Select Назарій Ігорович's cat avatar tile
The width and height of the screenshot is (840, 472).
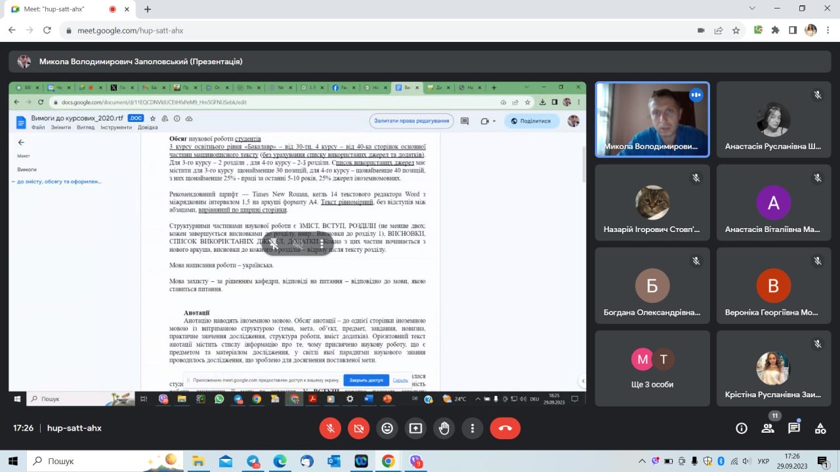[652, 203]
